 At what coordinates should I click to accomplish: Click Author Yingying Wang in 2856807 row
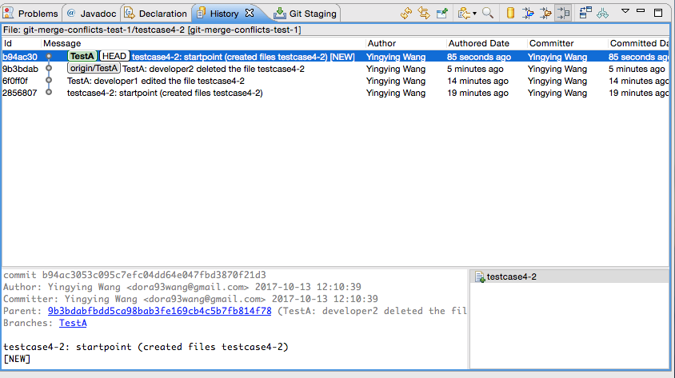click(396, 93)
